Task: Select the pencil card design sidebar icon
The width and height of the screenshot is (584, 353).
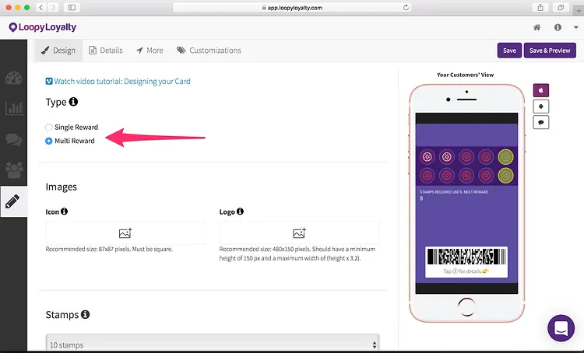Action: (12, 201)
